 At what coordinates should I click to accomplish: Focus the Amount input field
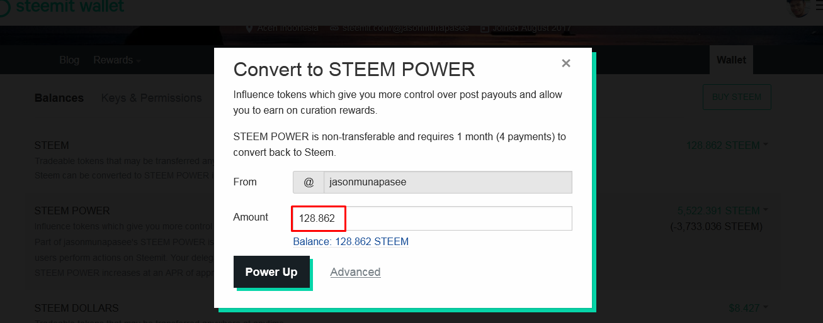433,218
